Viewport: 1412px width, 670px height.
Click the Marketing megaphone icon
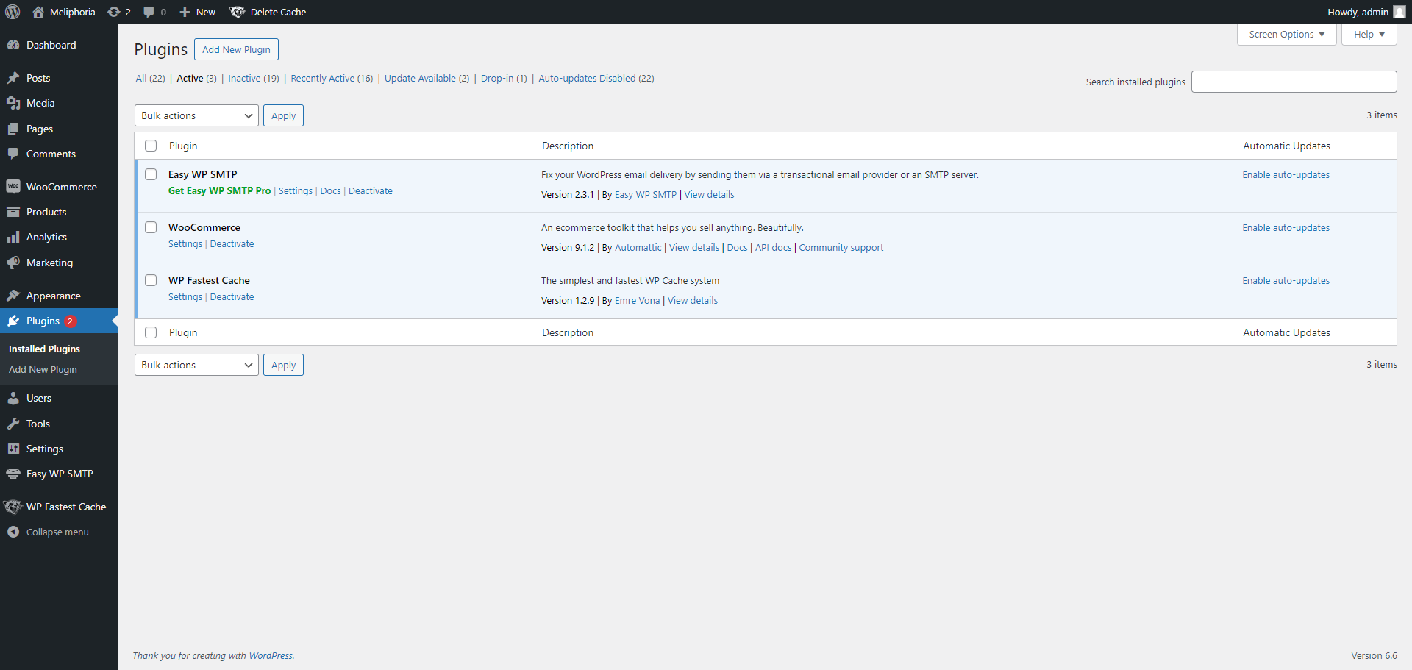pos(13,263)
